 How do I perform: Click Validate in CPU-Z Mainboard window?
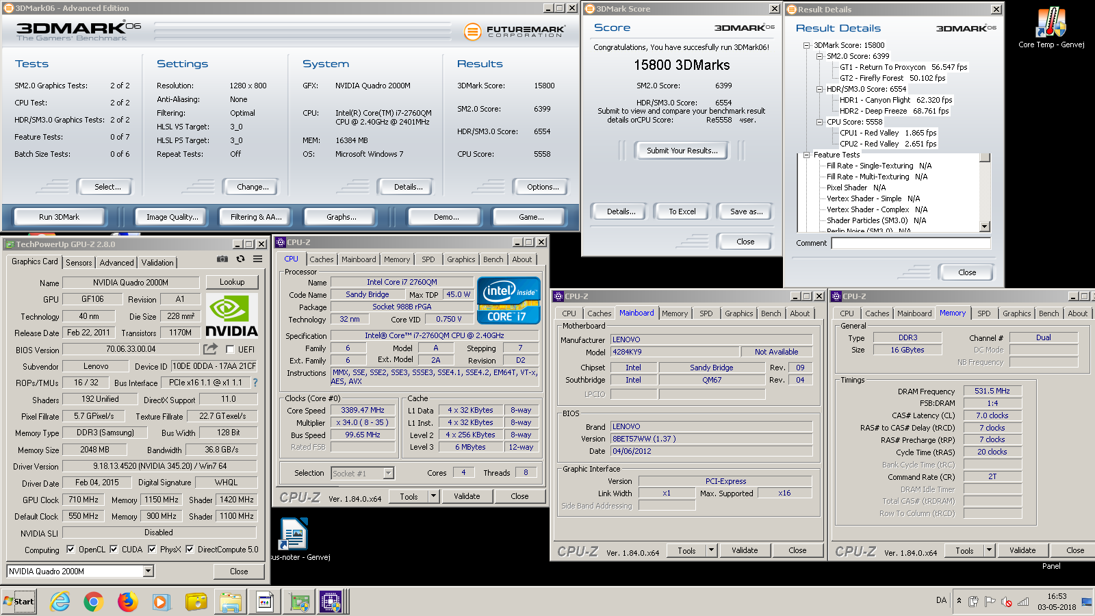point(744,550)
